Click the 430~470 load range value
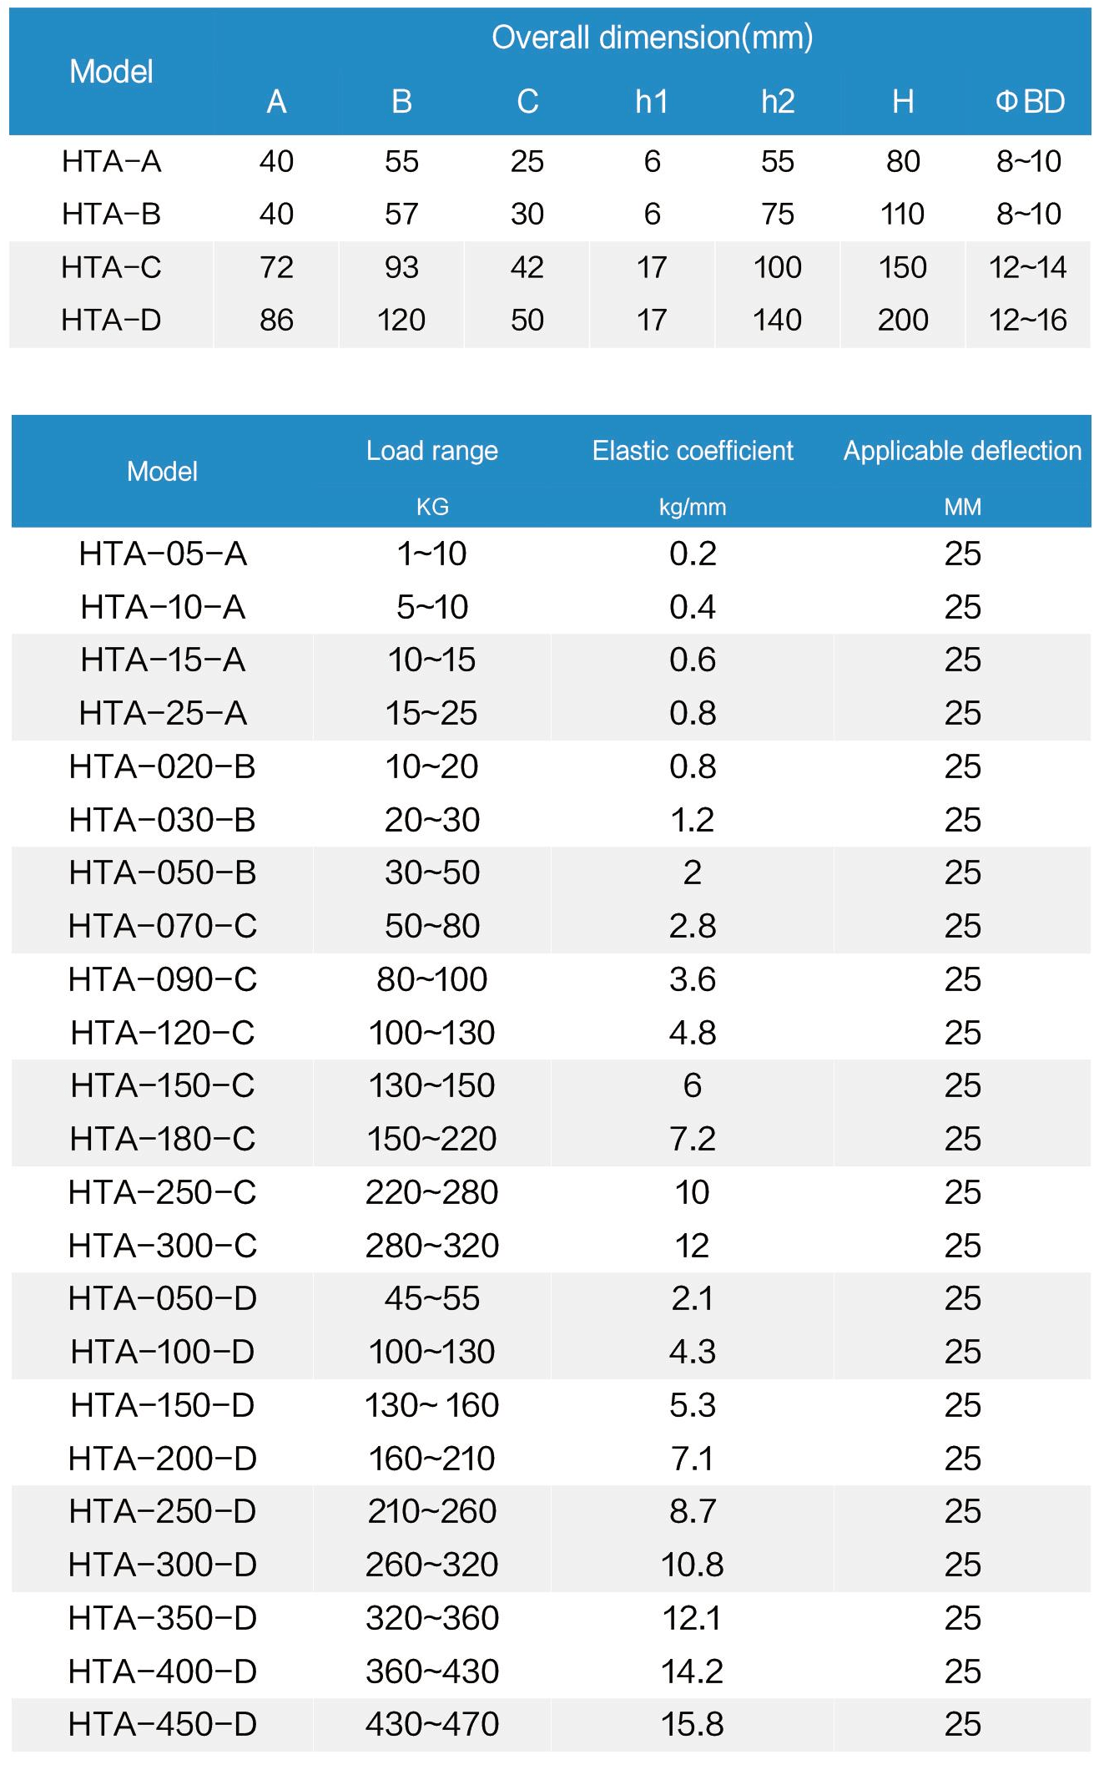This screenshot has width=1099, height=1770. click(x=431, y=1724)
